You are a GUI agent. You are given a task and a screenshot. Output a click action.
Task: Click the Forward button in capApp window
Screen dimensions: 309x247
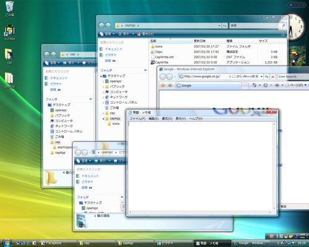pyautogui.click(x=108, y=25)
